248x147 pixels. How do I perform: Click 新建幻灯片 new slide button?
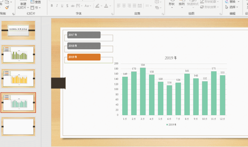click(x=23, y=5)
